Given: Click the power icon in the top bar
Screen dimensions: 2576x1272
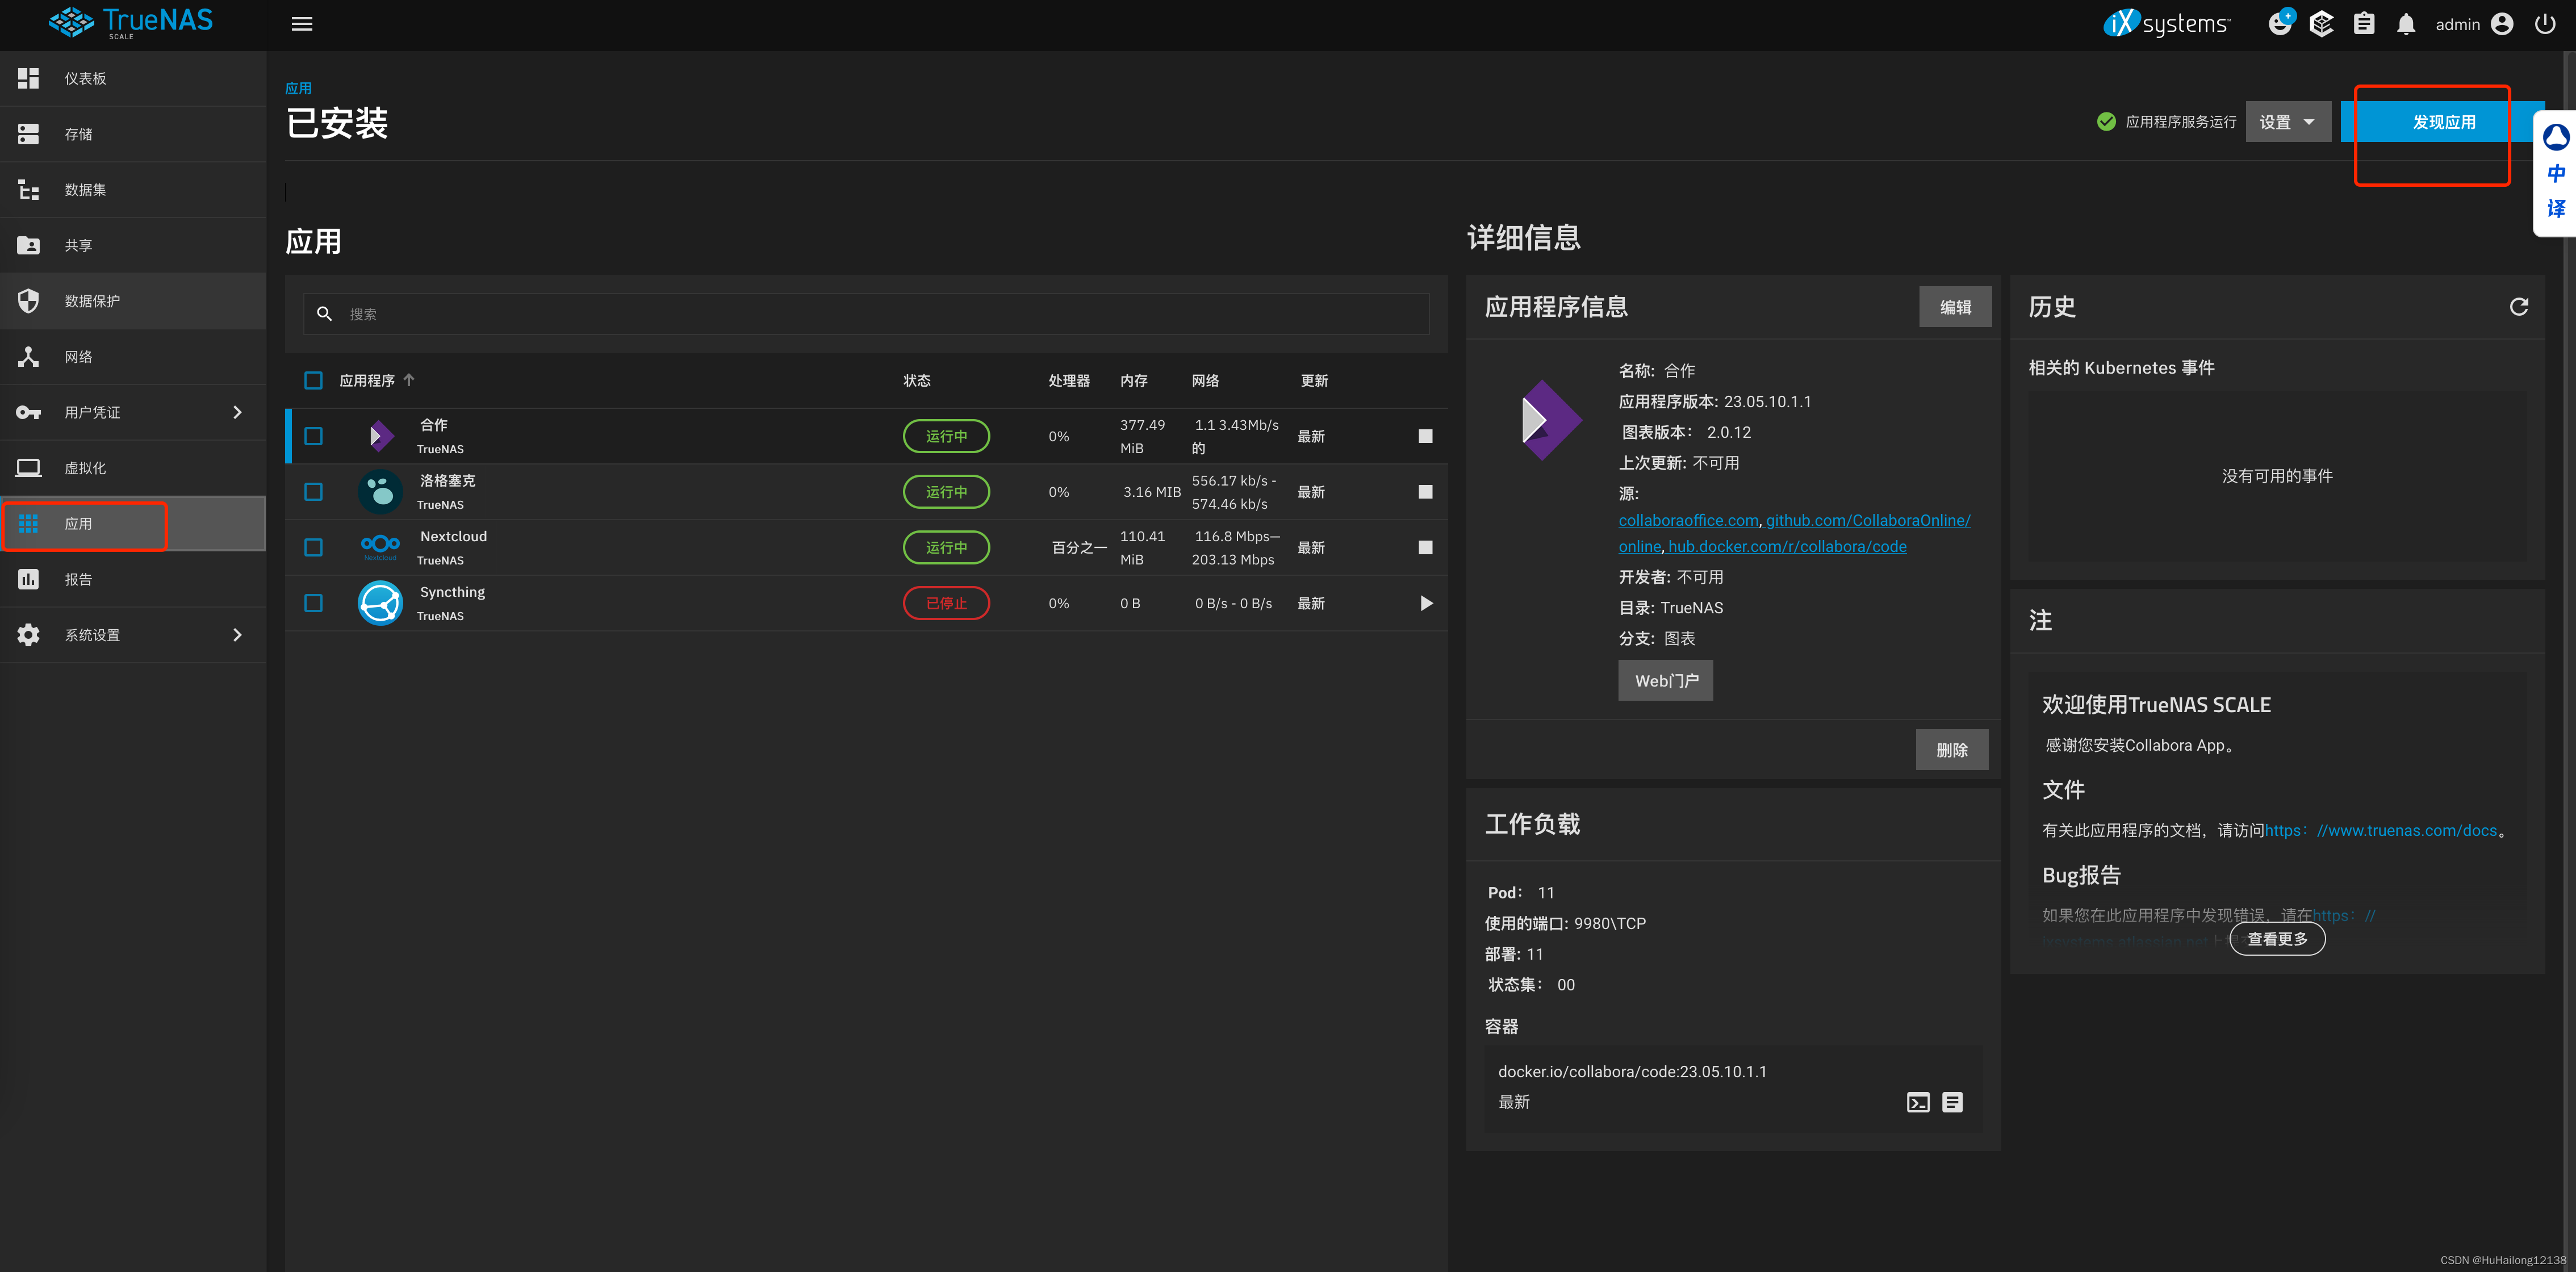Looking at the screenshot, I should (2544, 24).
